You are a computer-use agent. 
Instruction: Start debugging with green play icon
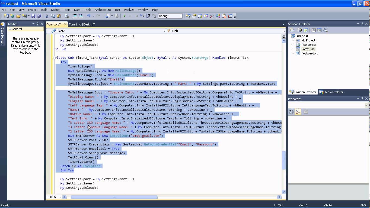coord(125,16)
